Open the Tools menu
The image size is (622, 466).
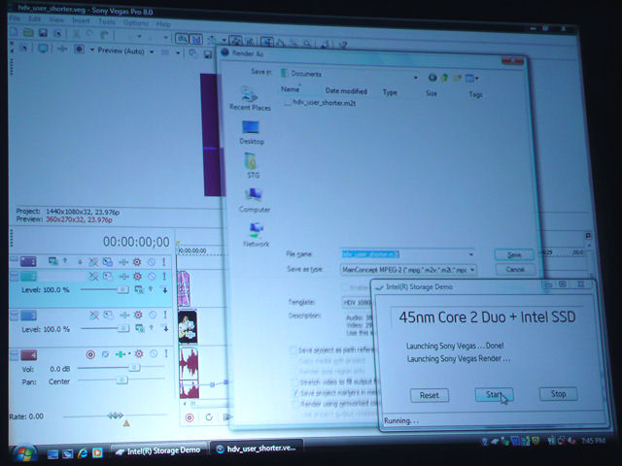click(106, 21)
